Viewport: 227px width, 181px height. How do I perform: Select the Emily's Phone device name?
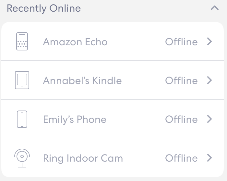[x=75, y=119]
